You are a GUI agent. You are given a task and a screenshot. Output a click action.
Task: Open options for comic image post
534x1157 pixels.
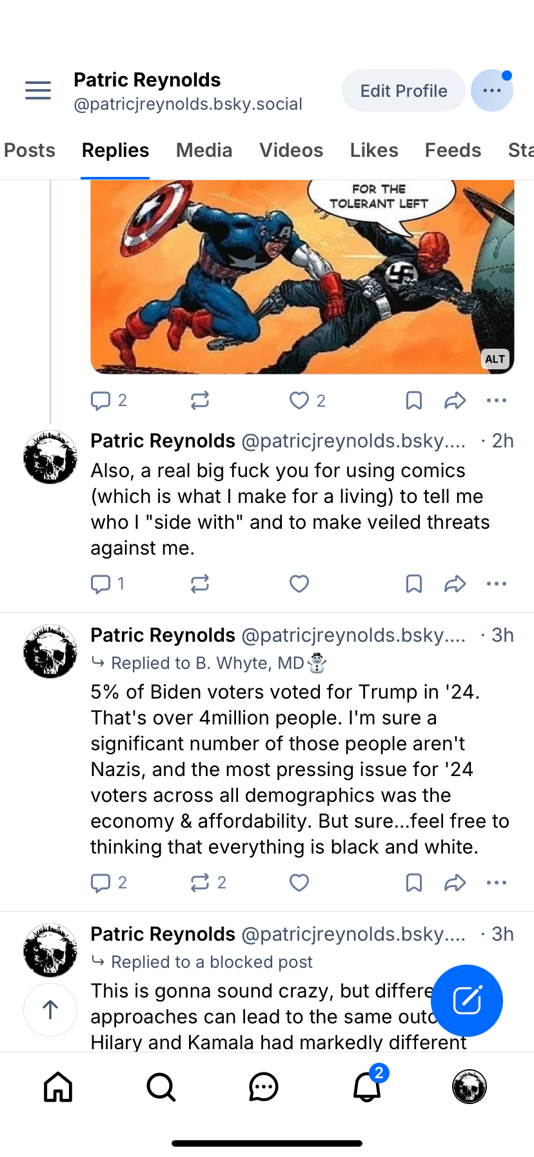tap(497, 401)
